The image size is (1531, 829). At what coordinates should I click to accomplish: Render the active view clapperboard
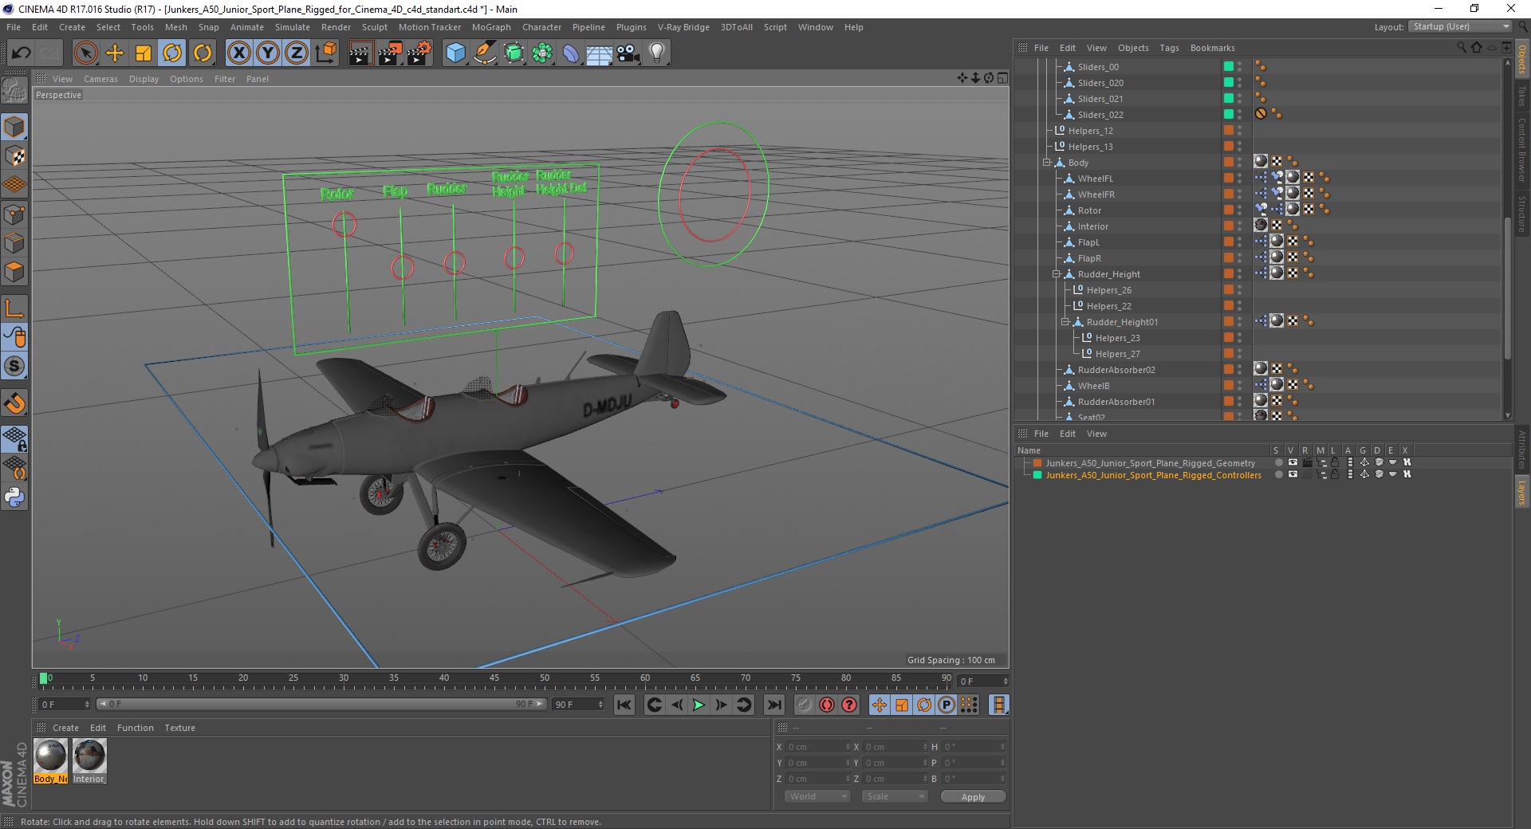coord(360,53)
